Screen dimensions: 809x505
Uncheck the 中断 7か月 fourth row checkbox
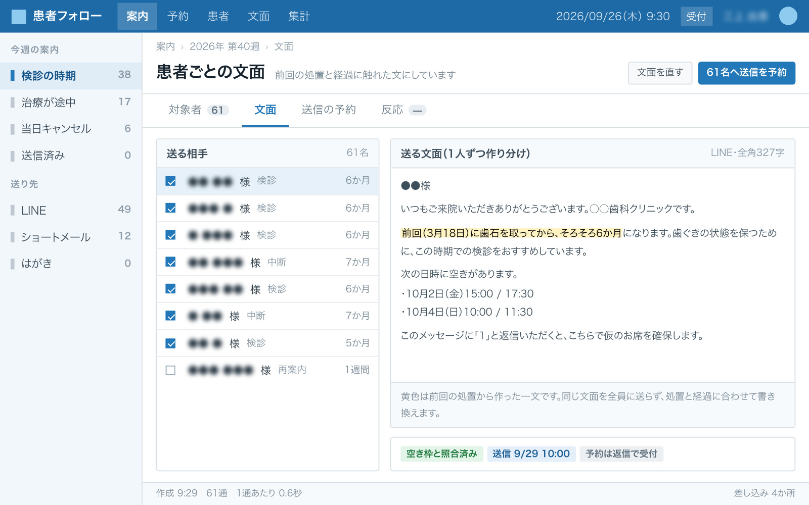(171, 262)
